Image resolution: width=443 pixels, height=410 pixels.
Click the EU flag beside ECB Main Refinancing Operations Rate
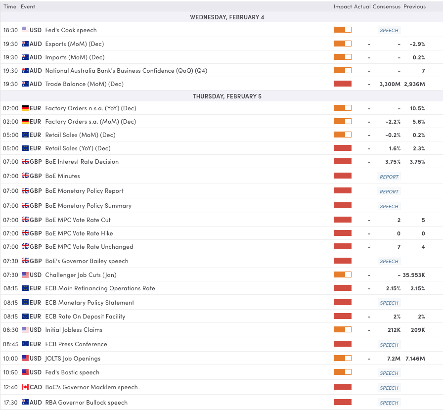point(25,288)
